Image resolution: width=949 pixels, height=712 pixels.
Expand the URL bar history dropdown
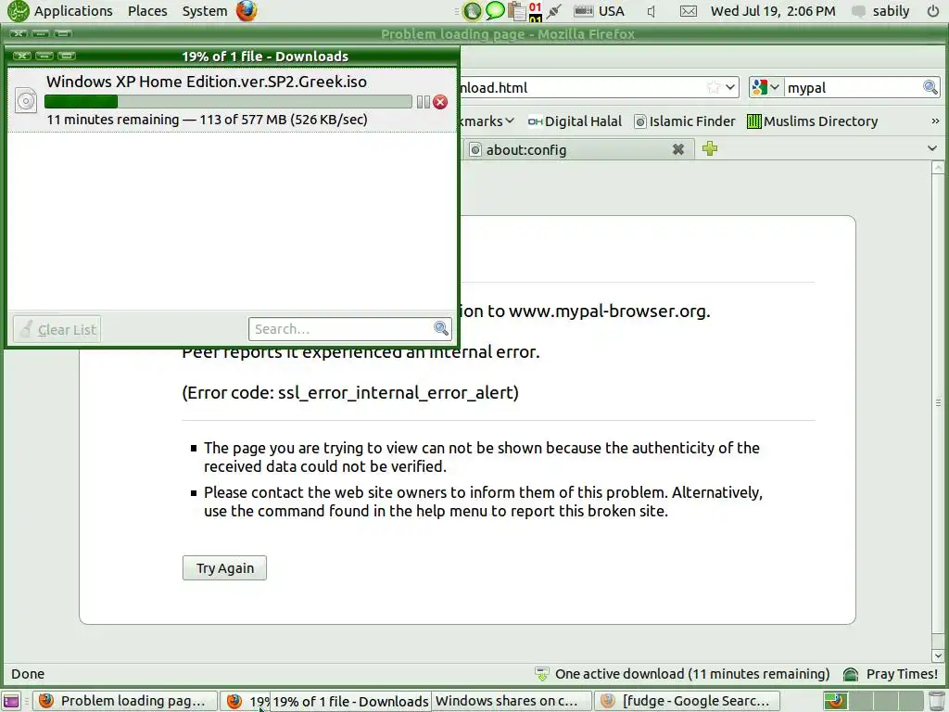pyautogui.click(x=730, y=87)
